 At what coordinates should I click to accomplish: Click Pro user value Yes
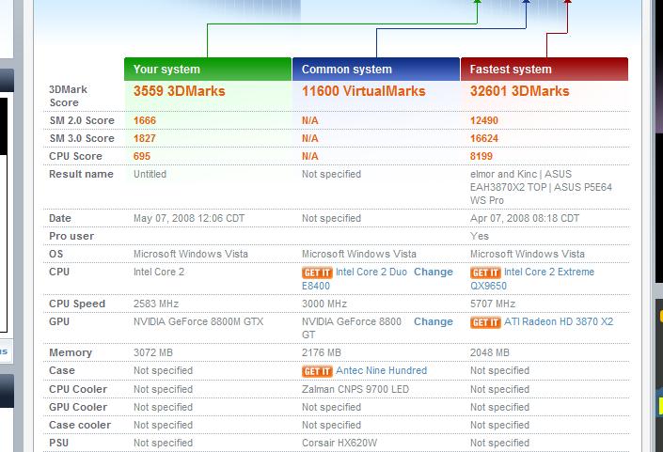coord(479,236)
